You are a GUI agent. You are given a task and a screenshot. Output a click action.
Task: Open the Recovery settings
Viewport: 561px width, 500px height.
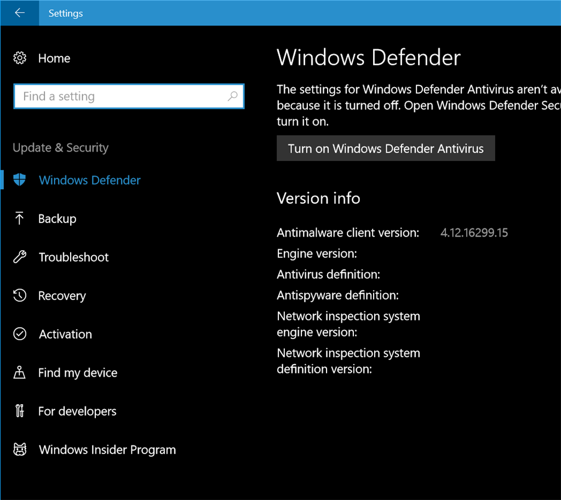point(62,296)
